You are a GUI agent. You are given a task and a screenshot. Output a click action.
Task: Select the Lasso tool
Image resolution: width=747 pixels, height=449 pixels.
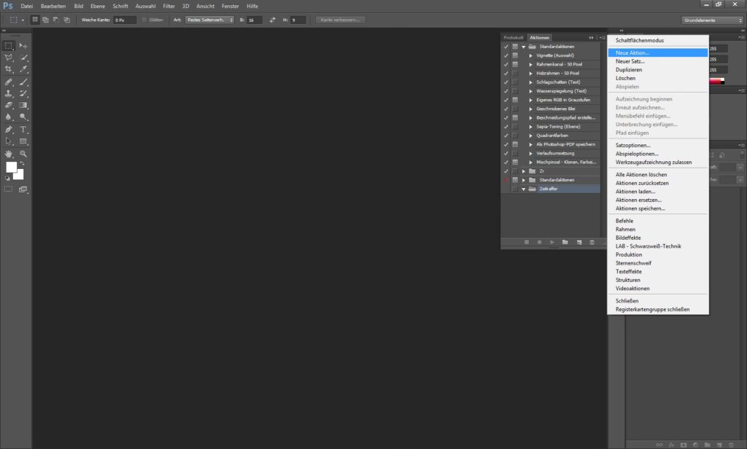(9, 57)
